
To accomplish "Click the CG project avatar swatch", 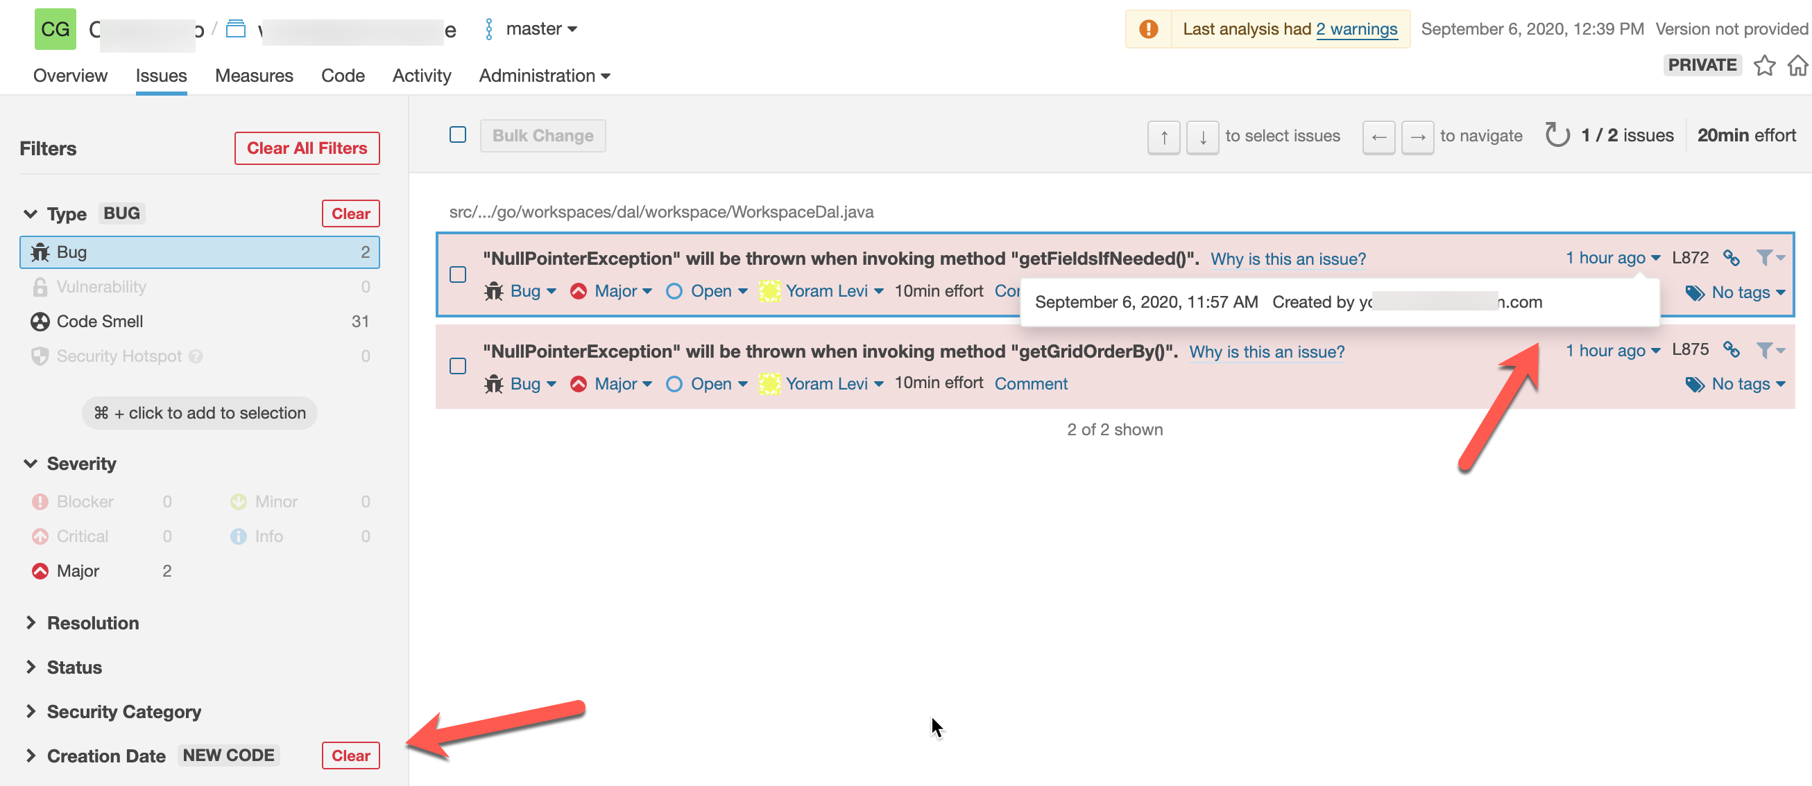I will click(55, 29).
